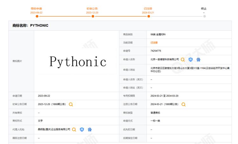Screen dimensions: 238x144
Task: Click the 初审公告 stage label in timeline
Action: coord(92,9)
